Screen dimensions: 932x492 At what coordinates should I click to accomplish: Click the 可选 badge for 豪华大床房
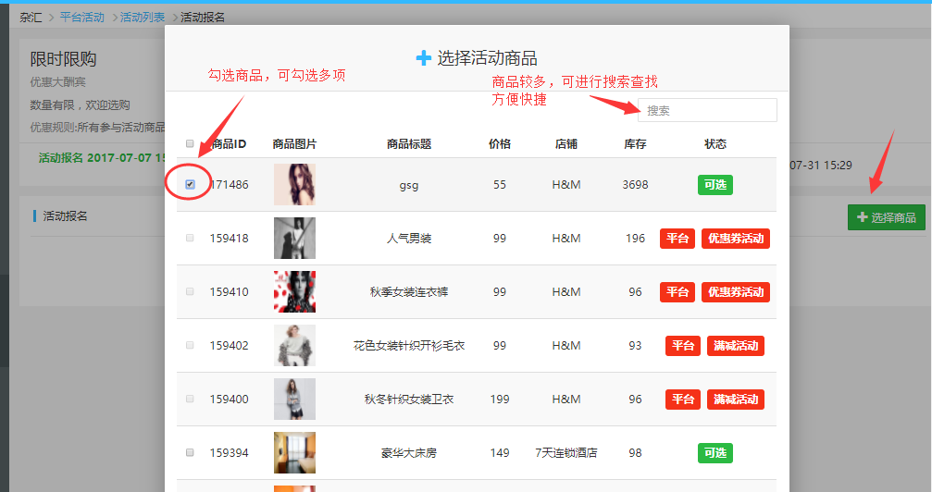click(x=715, y=452)
